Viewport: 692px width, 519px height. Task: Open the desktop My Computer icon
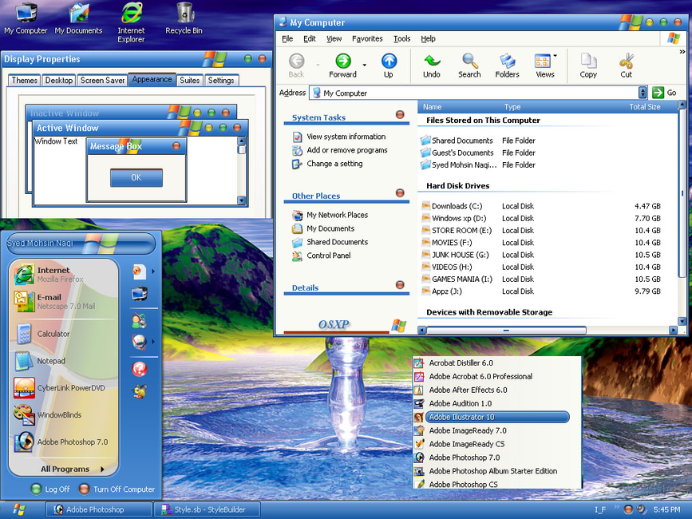tap(26, 18)
